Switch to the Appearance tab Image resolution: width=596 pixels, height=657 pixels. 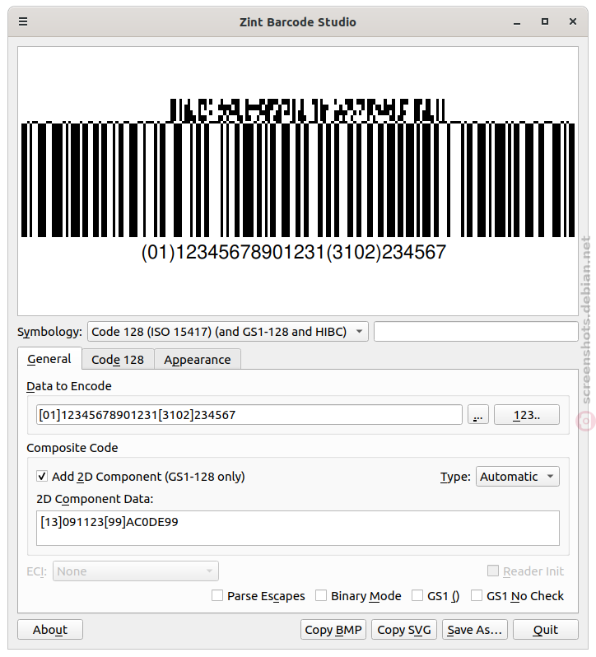pos(198,360)
